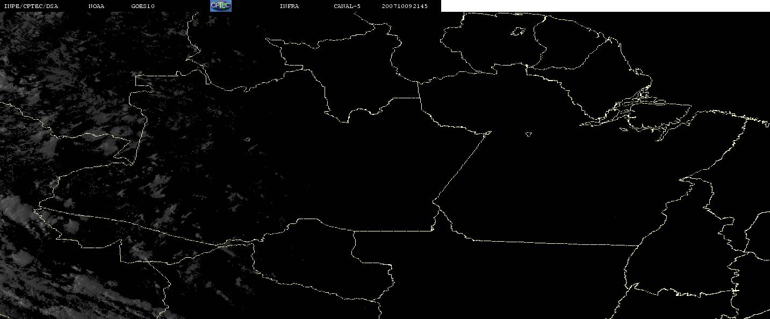Click the small triangular outline in central map
Screen dimensions: 770x319
coord(528,134)
